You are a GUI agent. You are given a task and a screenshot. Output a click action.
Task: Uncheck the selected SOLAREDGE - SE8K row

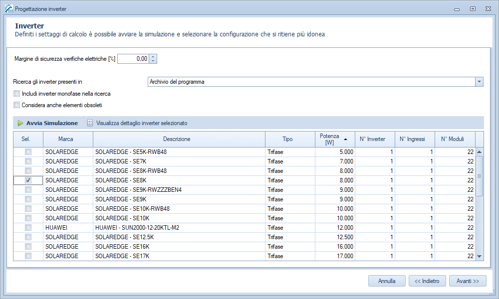point(28,180)
